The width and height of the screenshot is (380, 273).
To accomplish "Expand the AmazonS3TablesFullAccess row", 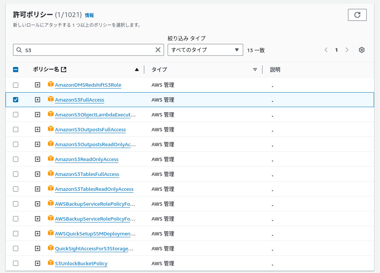I will click(37, 174).
